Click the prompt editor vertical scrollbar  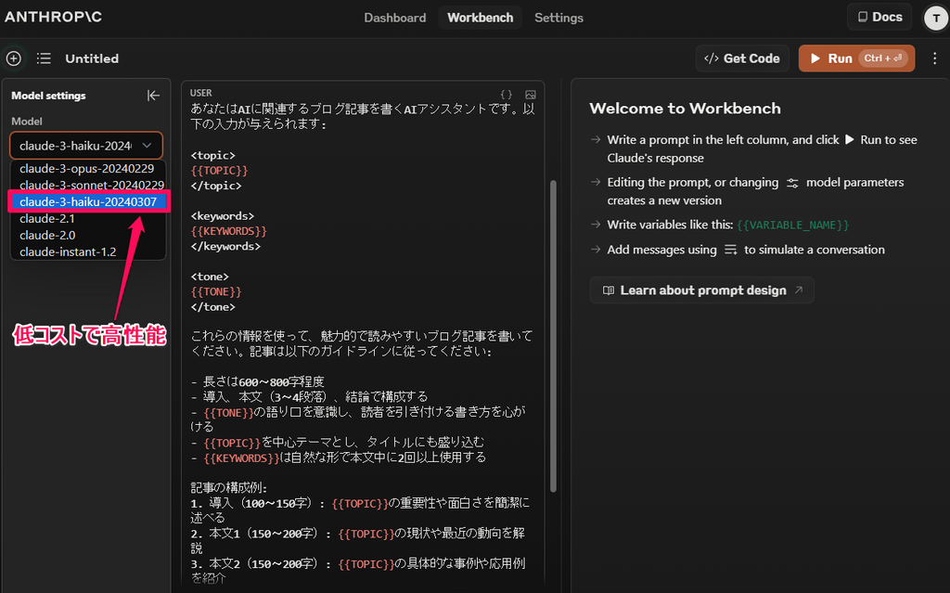[x=553, y=336]
